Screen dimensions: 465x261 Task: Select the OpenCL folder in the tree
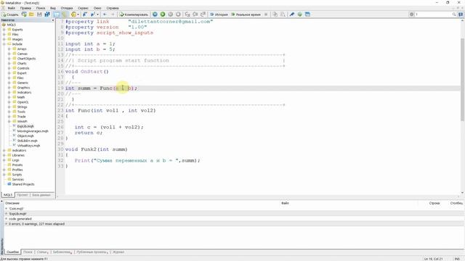tap(23, 102)
